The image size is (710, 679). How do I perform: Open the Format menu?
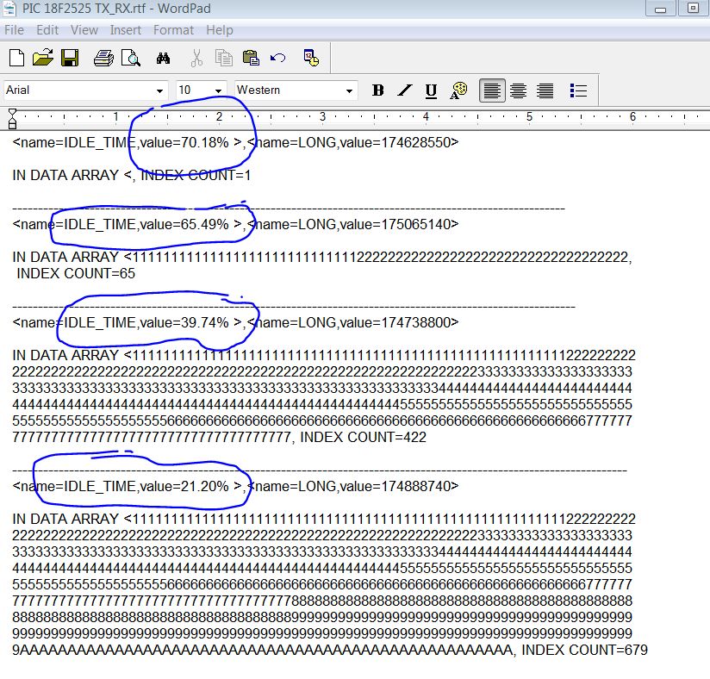coord(173,30)
